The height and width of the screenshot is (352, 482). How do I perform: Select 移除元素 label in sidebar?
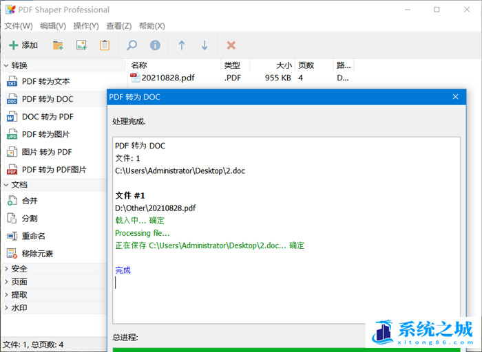tap(37, 254)
